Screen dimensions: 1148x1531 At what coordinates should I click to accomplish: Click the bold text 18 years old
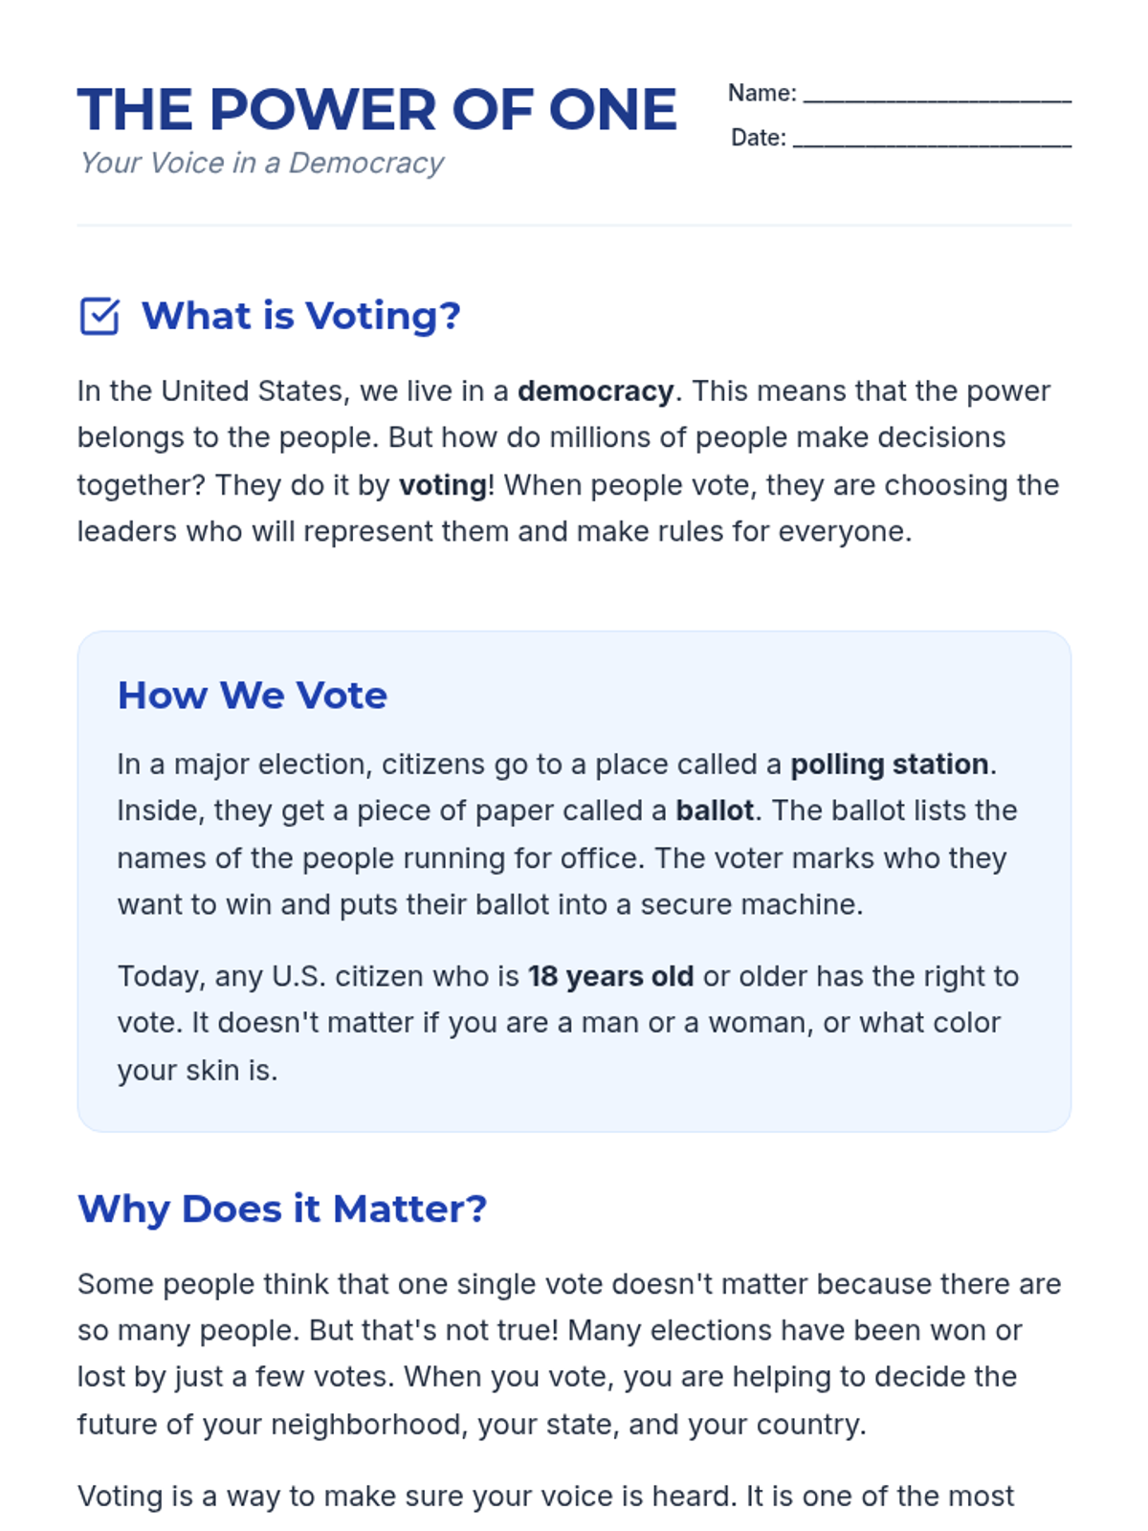click(610, 977)
